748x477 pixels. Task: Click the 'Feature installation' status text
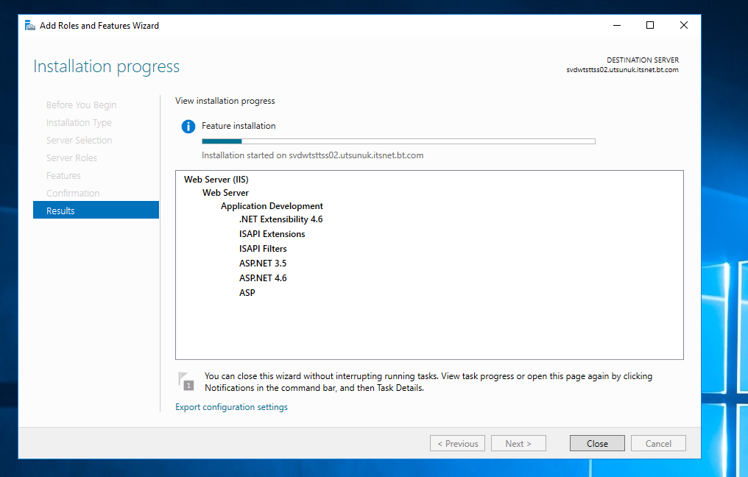[x=239, y=126]
